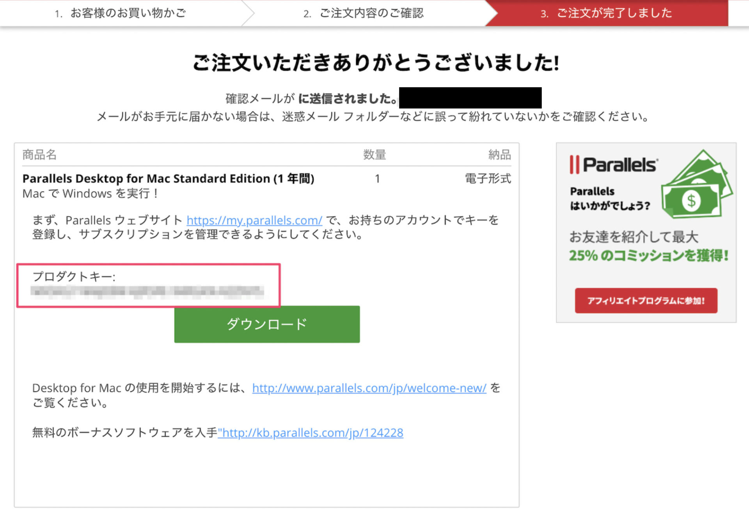Viewport: 749px width, 513px height.
Task: Click the 納品 column header
Action: [x=500, y=155]
